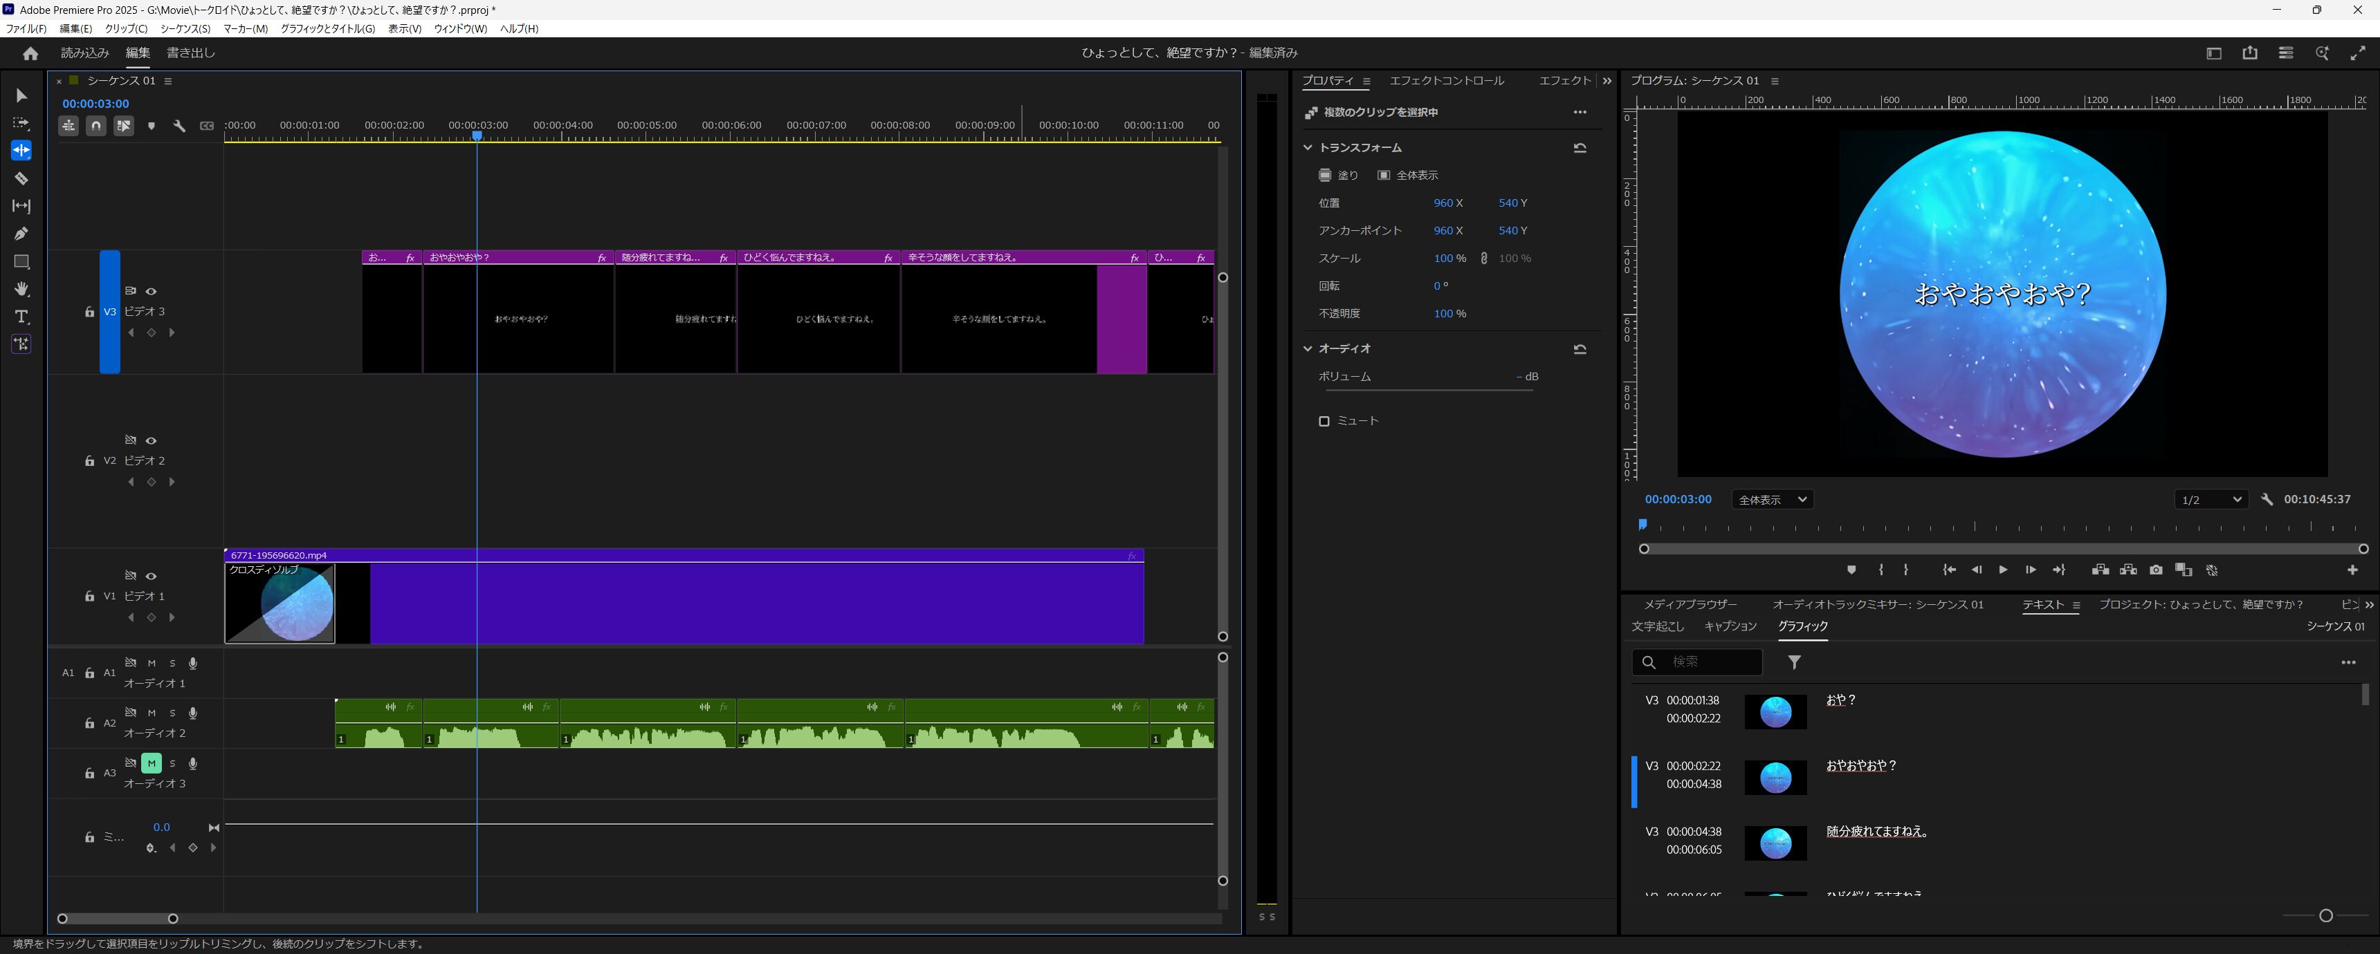Enable the ミュート checkbox

click(1324, 421)
